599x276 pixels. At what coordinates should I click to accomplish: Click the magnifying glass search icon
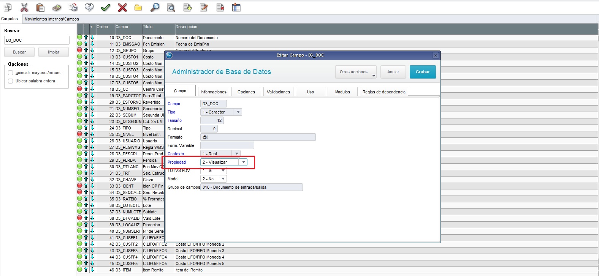(155, 7)
